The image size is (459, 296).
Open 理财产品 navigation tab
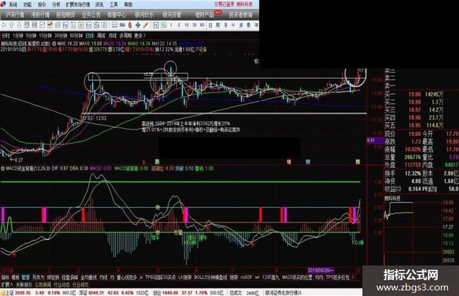(x=204, y=15)
